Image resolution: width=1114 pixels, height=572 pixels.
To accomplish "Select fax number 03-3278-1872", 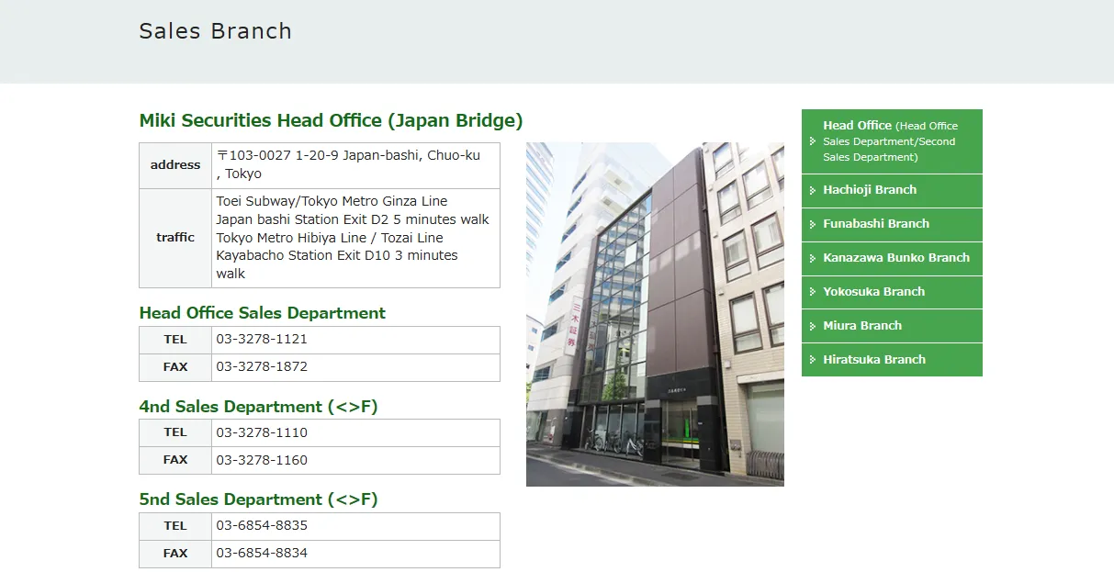I will [x=262, y=366].
